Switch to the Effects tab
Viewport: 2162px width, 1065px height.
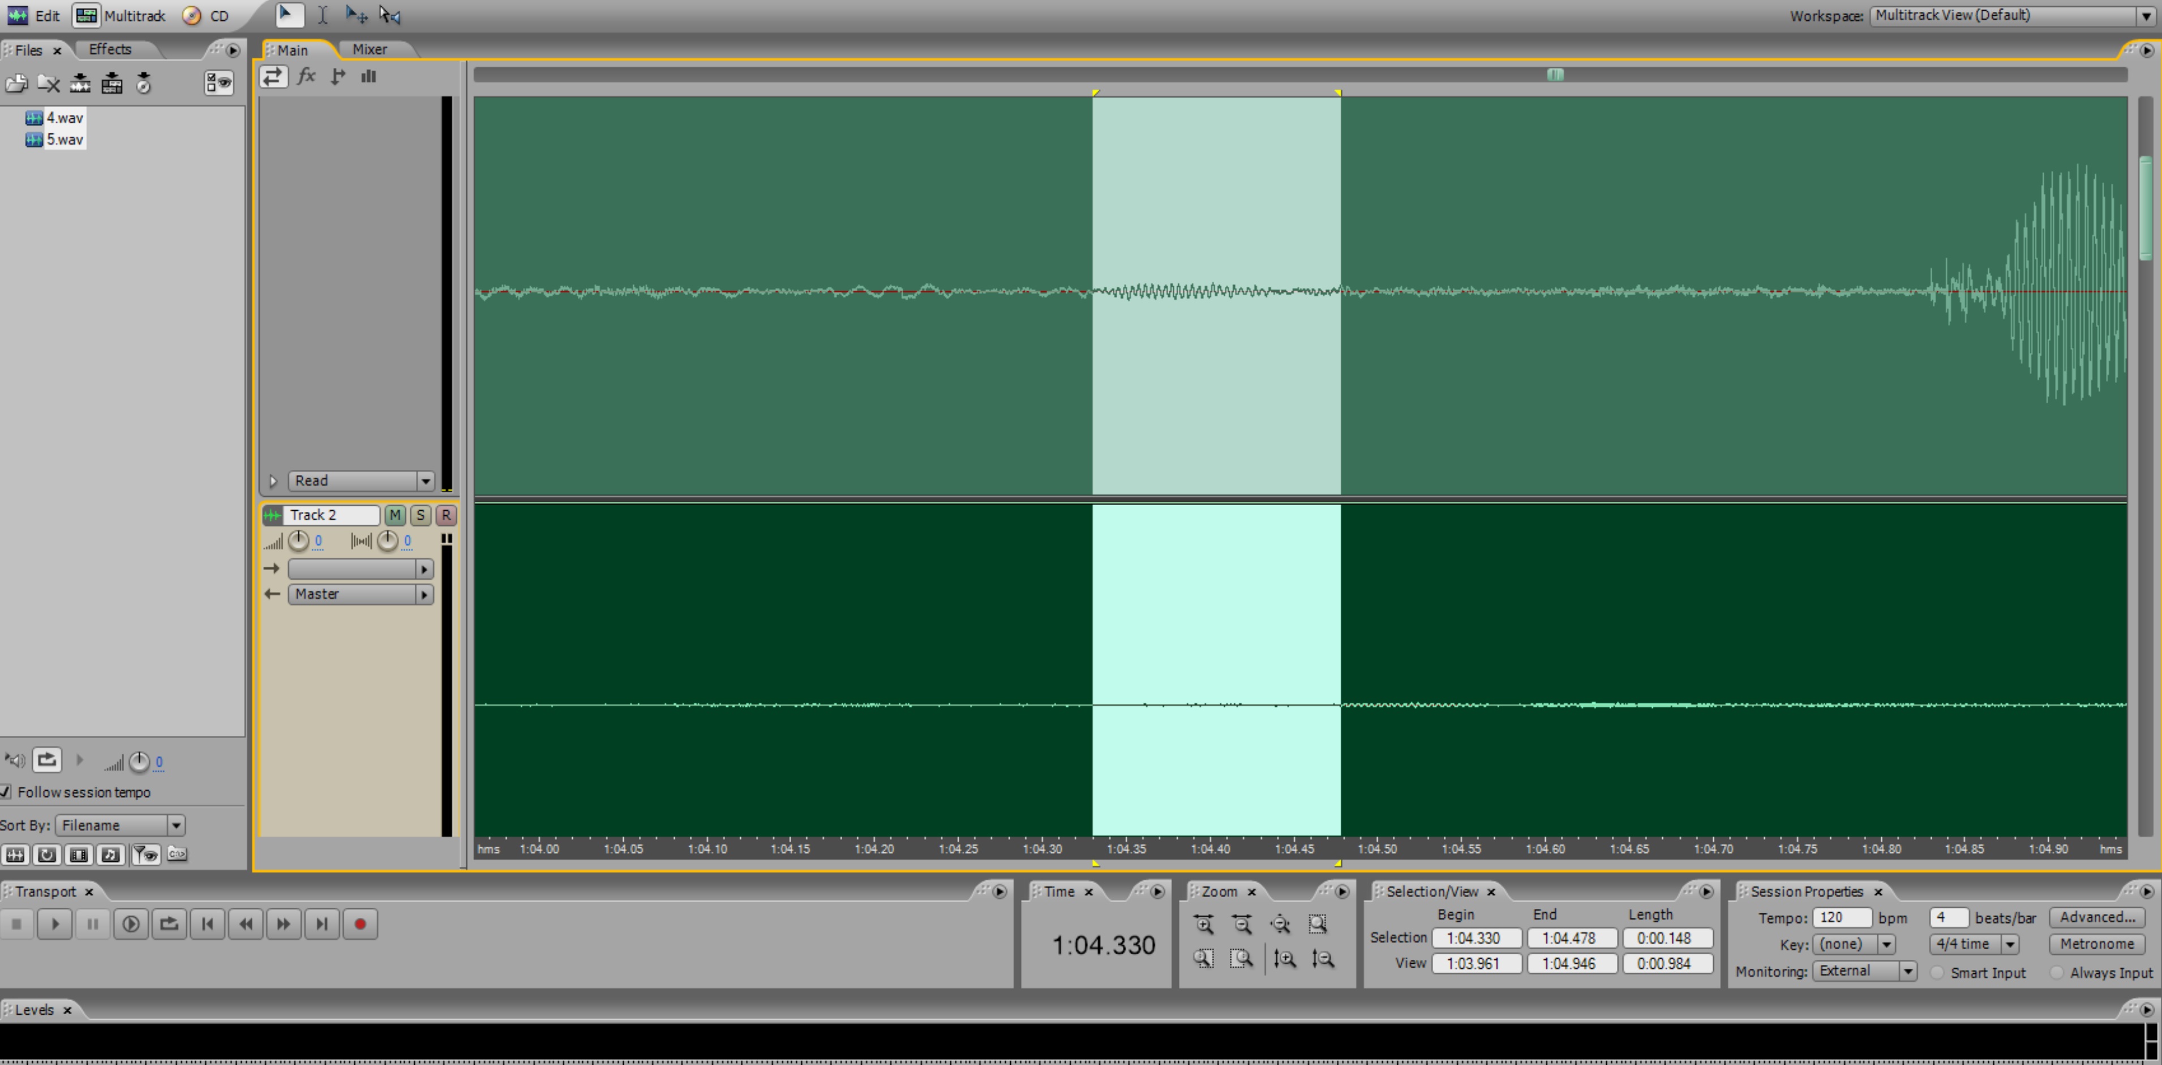pos(110,49)
